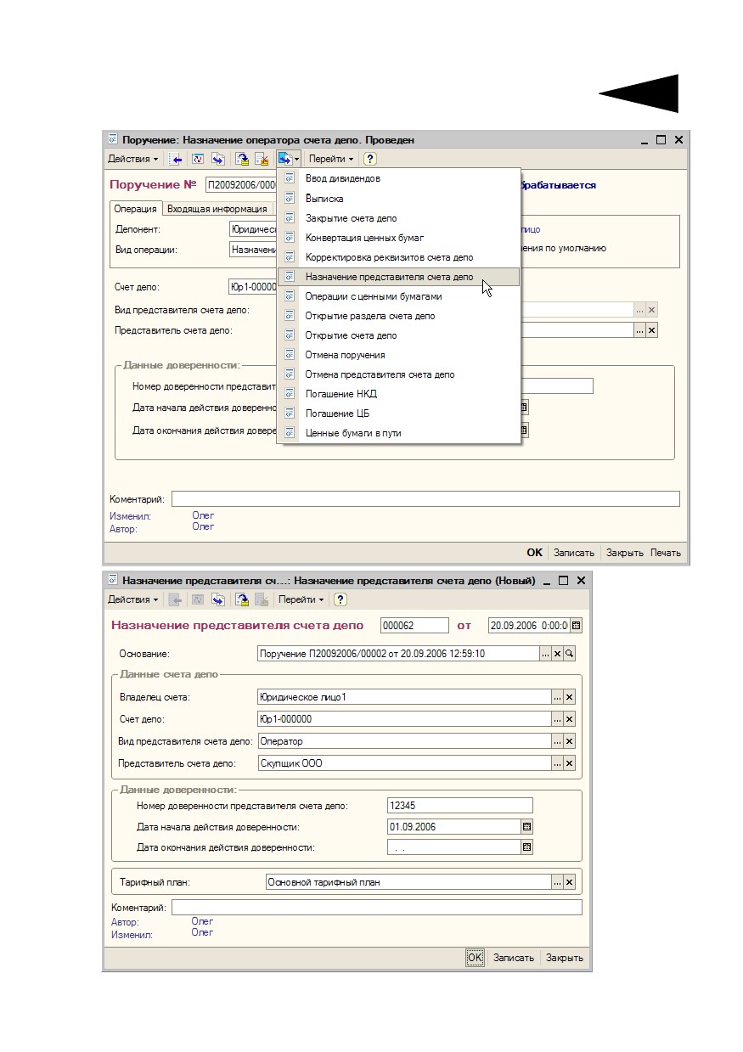Click Записать button in the lower window
This screenshot has height=1052, width=743.
point(514,958)
